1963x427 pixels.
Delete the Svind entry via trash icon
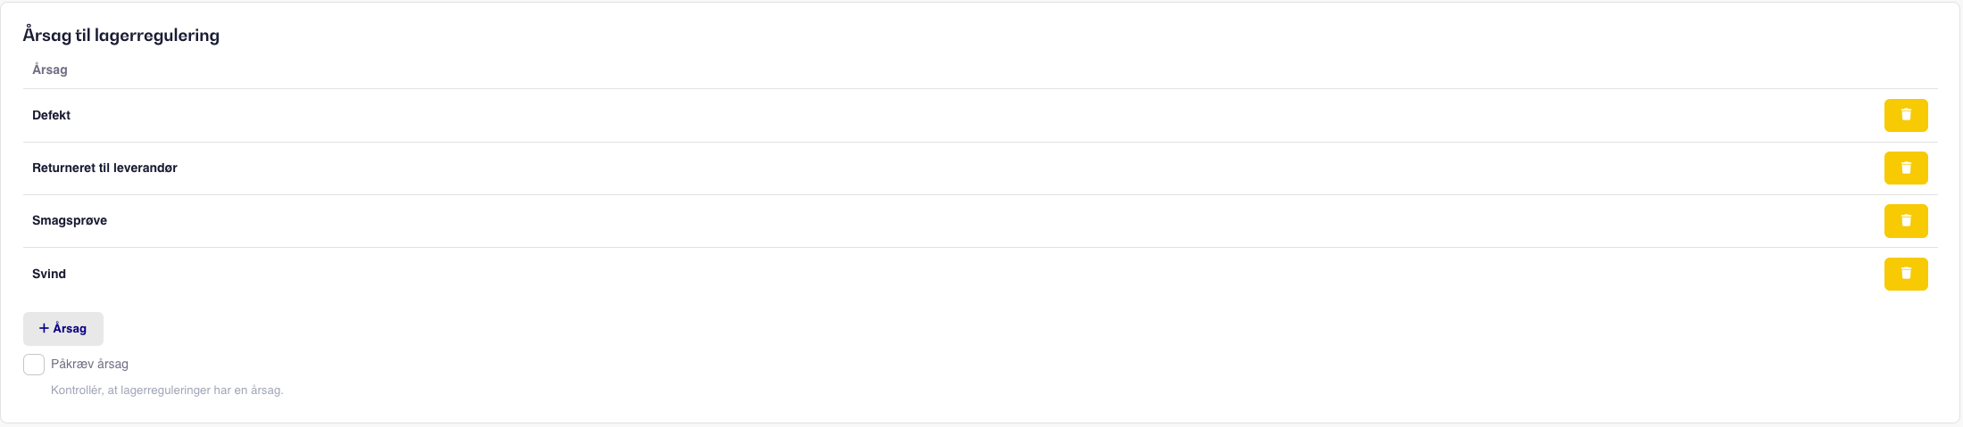(1906, 274)
